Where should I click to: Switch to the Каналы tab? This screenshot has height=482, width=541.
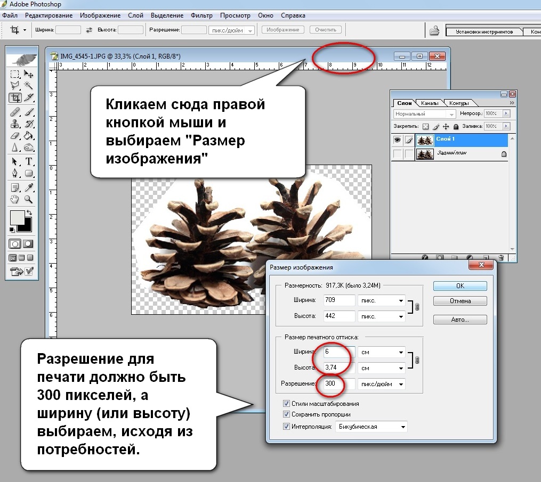tap(430, 103)
